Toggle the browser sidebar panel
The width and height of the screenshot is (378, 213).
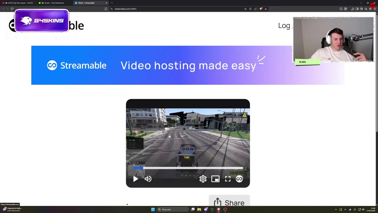click(x=357, y=9)
